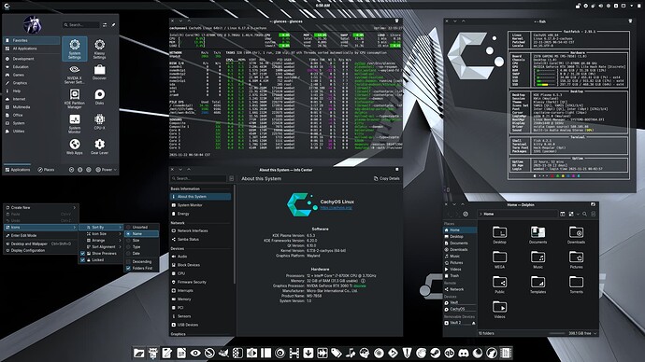Image resolution: width=645 pixels, height=362 pixels.
Task: Select Size sort option
Action: click(x=141, y=240)
